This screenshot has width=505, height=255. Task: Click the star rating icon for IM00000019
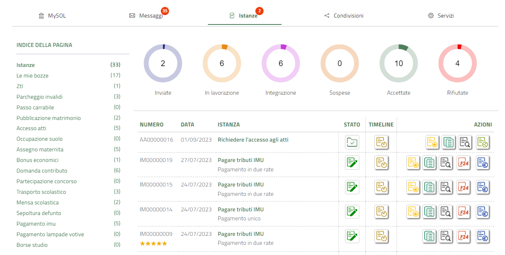click(x=413, y=163)
